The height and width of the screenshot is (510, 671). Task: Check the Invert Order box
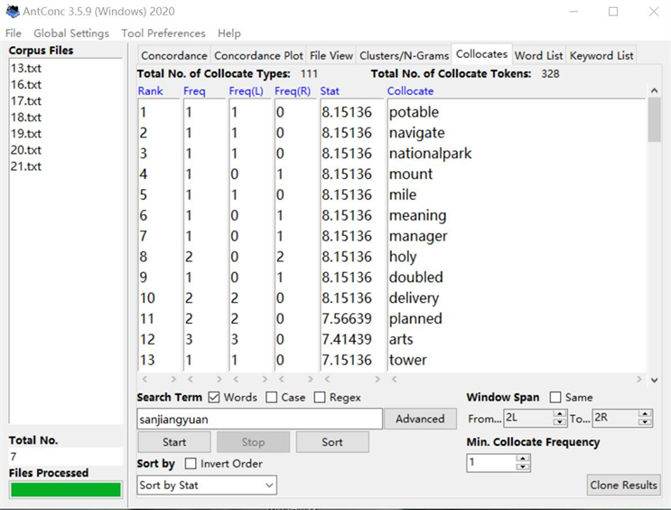[x=191, y=464]
